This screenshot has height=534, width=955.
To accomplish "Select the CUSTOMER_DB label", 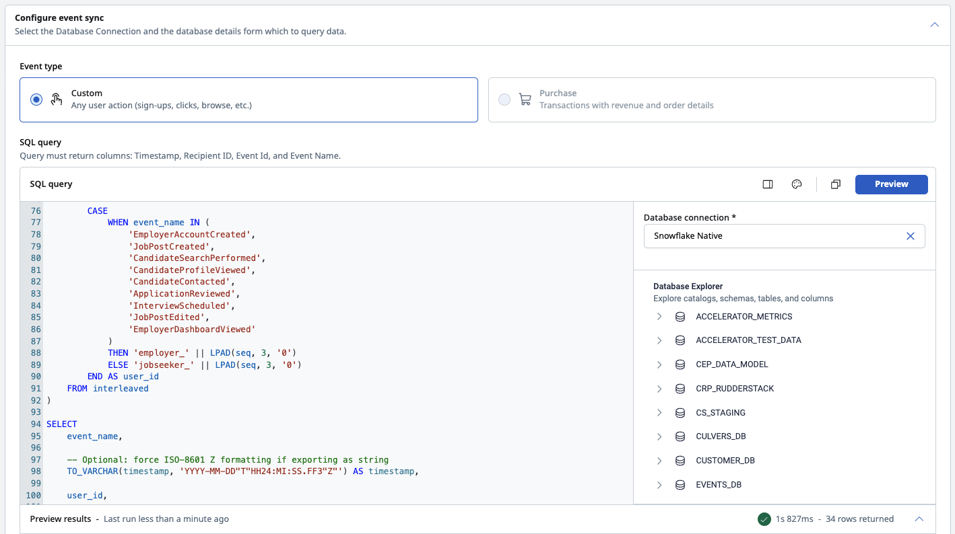I will (725, 461).
